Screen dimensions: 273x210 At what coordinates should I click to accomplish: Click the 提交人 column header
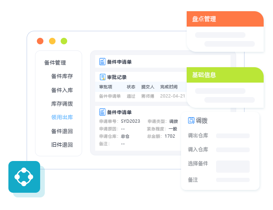pyautogui.click(x=147, y=87)
